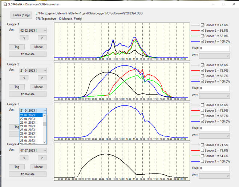This screenshot has width=239, height=187.
Task: Go to next date in Gruppe 4
Action: tap(42, 158)
